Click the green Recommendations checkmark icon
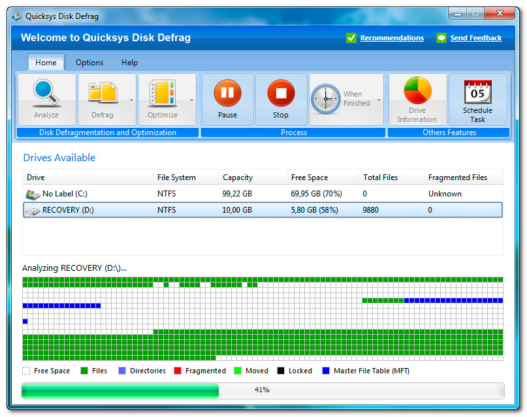The image size is (527, 417). (351, 38)
